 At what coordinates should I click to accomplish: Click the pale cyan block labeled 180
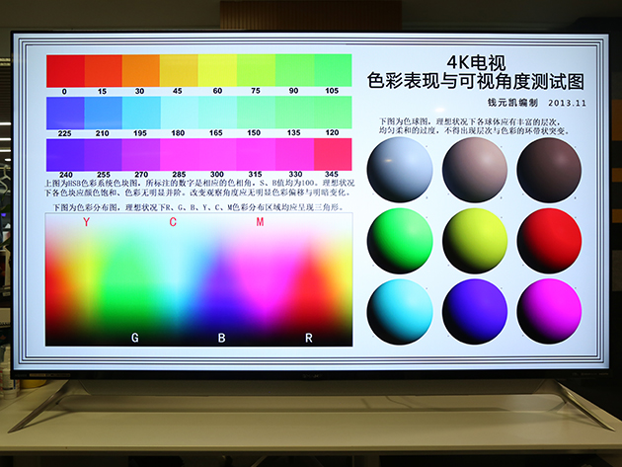[x=180, y=113]
